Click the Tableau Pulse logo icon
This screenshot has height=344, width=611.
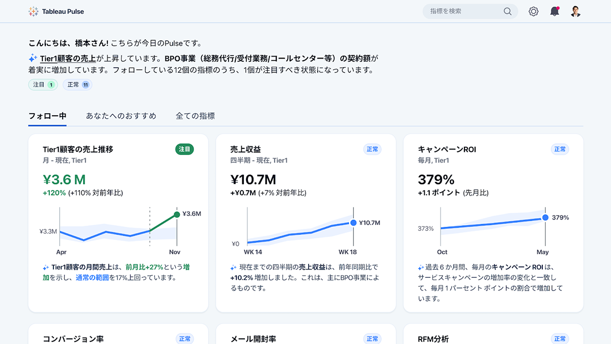tap(34, 11)
